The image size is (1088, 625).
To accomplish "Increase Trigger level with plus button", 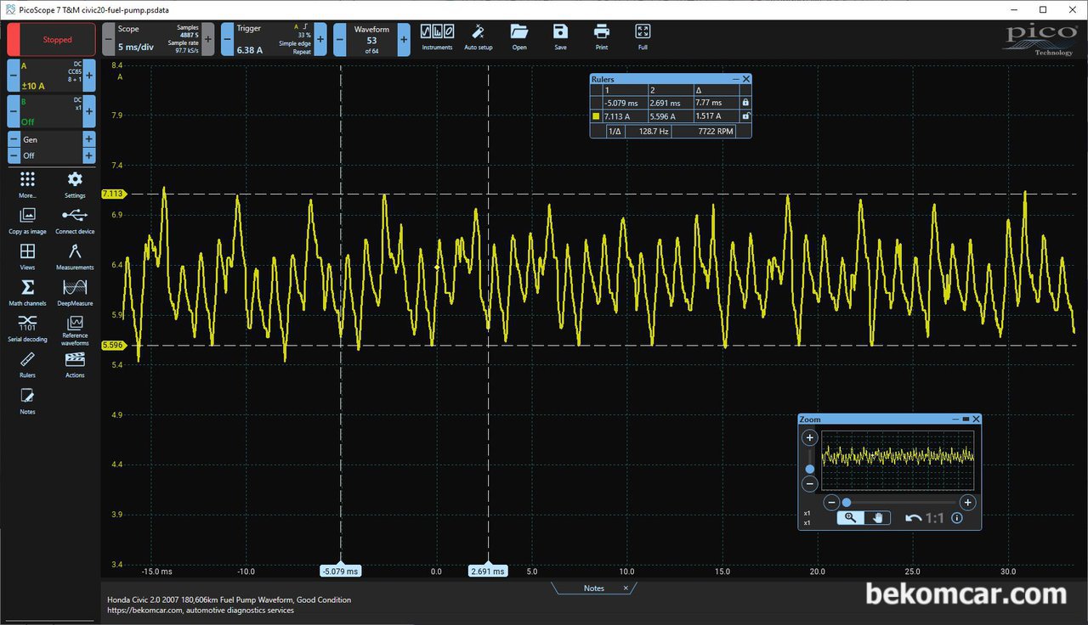I will (320, 39).
